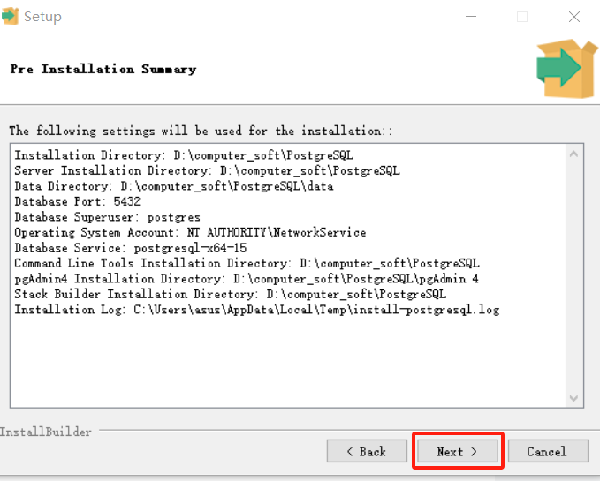
Task: Click the summary scrollbar up arrow
Action: pos(573,154)
